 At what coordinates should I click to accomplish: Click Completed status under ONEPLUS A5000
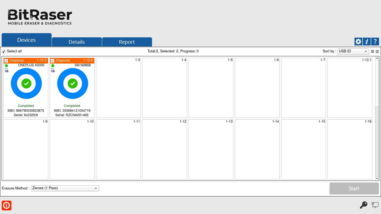[x=26, y=106]
